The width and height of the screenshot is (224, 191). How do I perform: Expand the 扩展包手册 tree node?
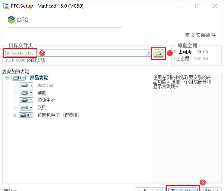pyautogui.click(x=14, y=115)
